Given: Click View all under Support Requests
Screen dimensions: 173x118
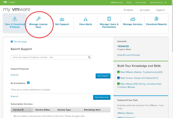Looking at the screenshot, I should click(14, 75).
